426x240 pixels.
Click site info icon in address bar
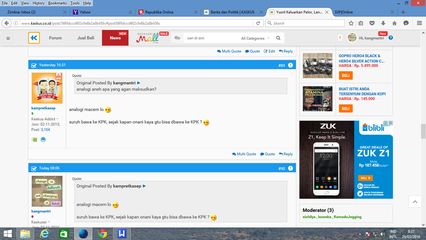click(16, 23)
